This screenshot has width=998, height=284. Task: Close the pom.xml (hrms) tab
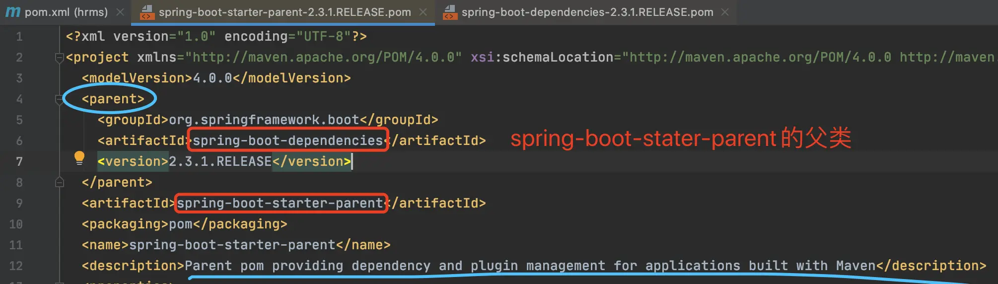coord(120,12)
